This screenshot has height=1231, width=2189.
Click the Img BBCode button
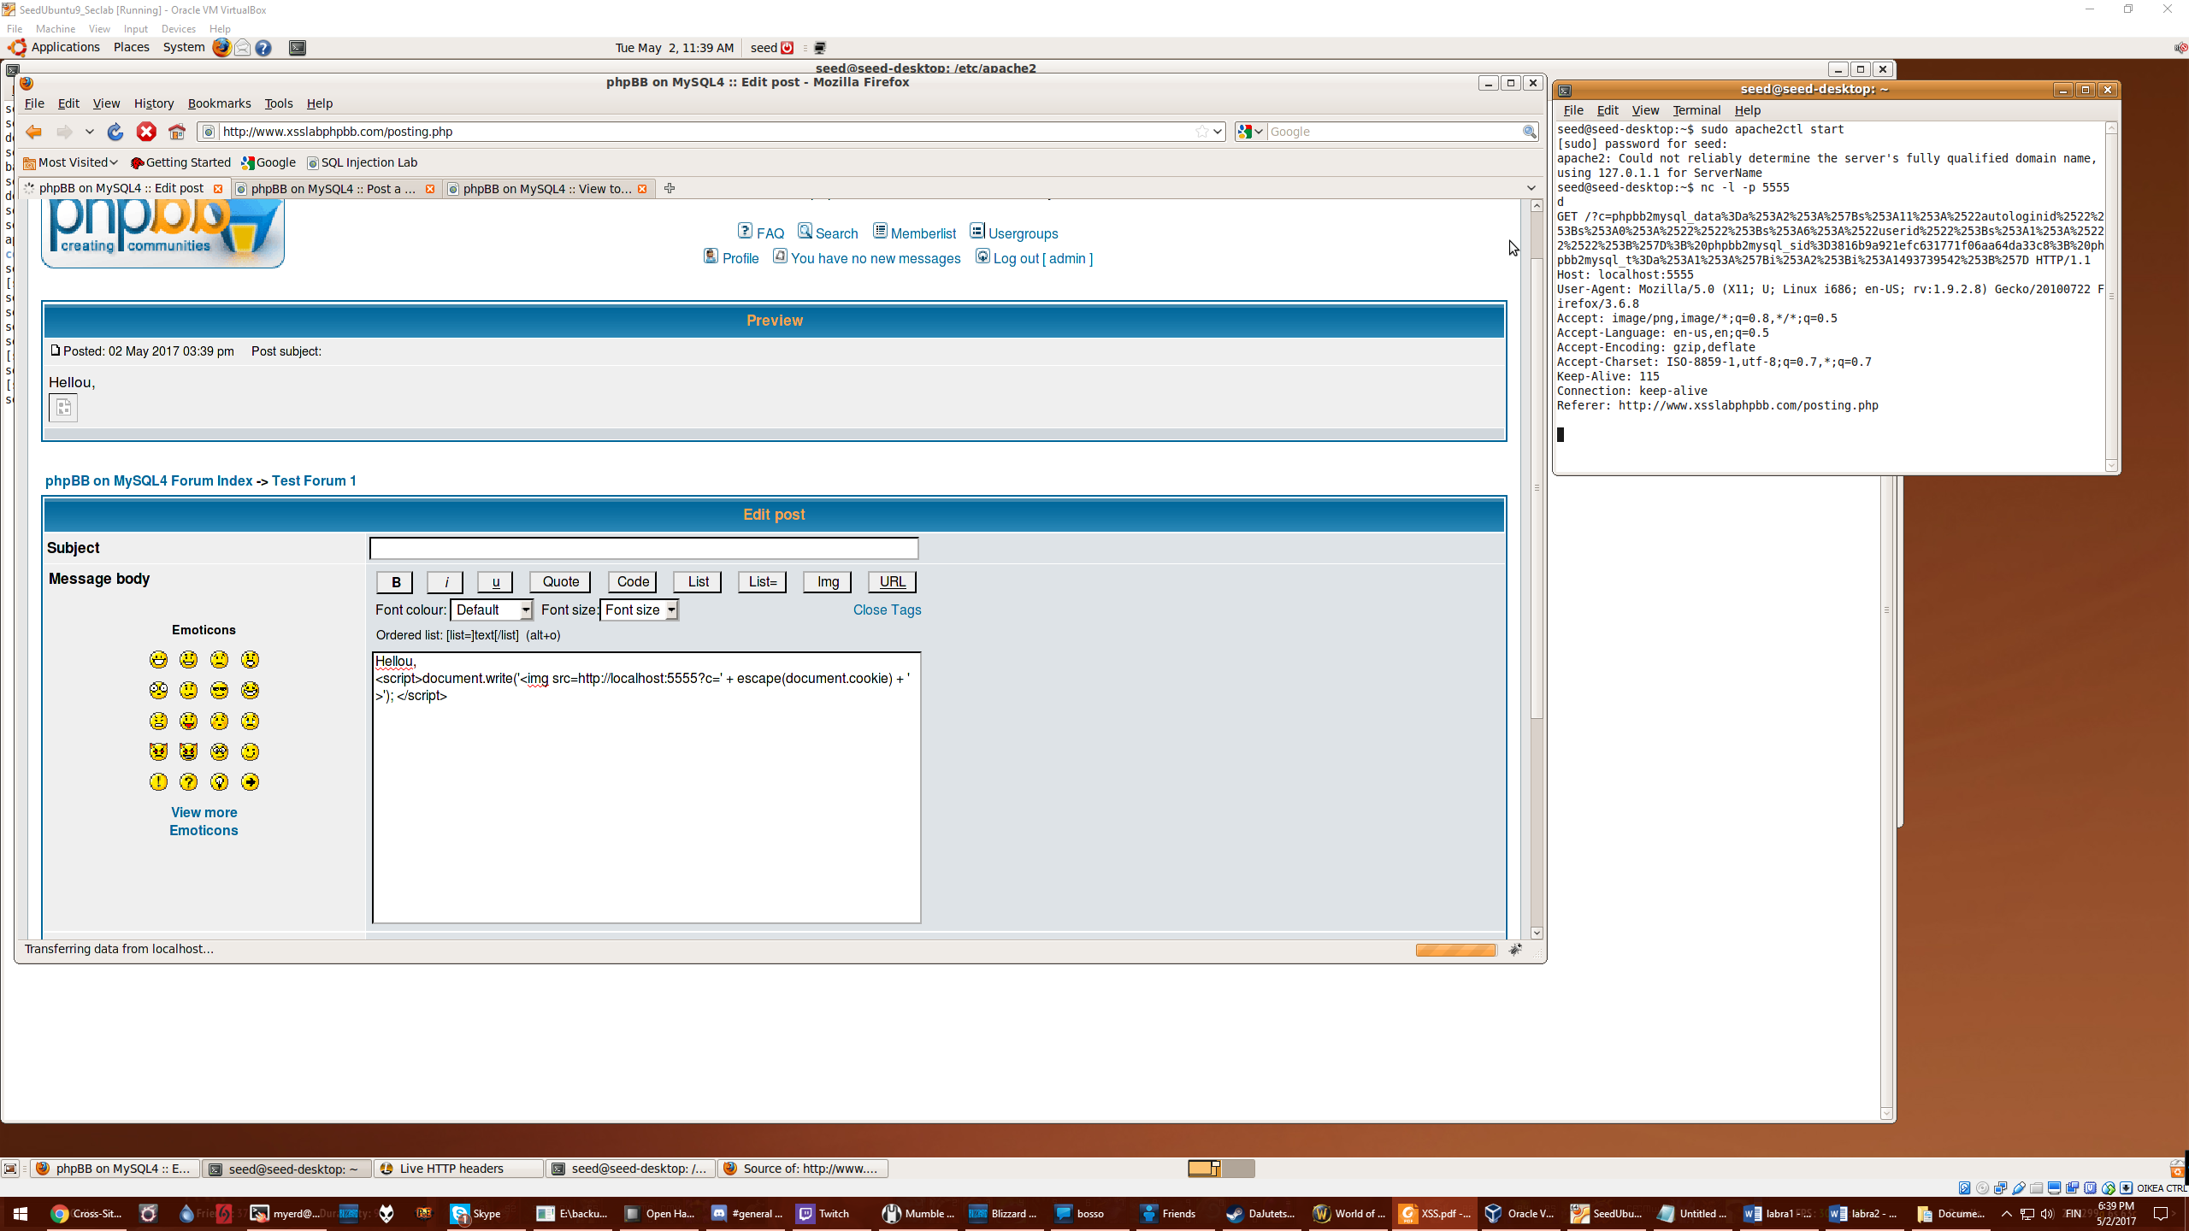pos(828,582)
